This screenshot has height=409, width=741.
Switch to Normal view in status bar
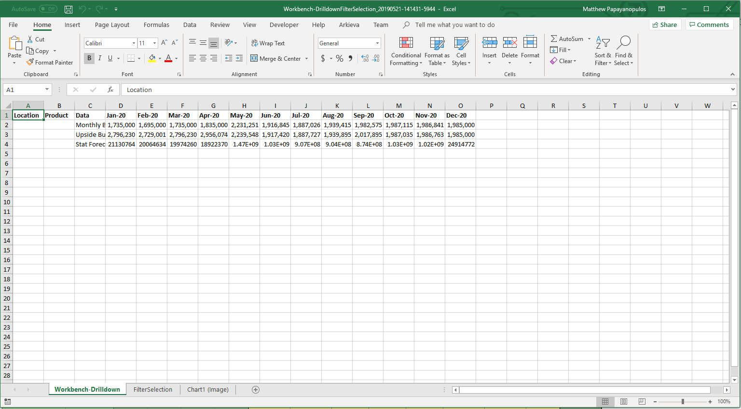605,401
